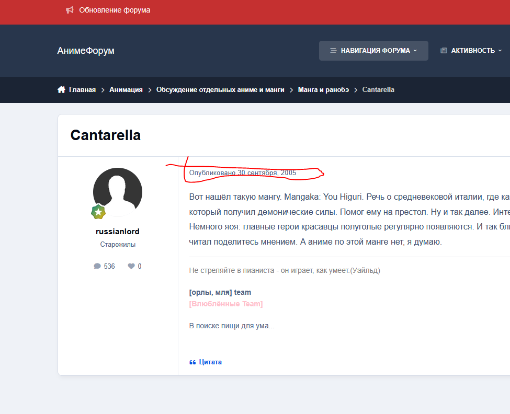Image resolution: width=510 pixels, height=414 pixels.
Task: Click the АнимеФорум site logo
Action: point(86,51)
